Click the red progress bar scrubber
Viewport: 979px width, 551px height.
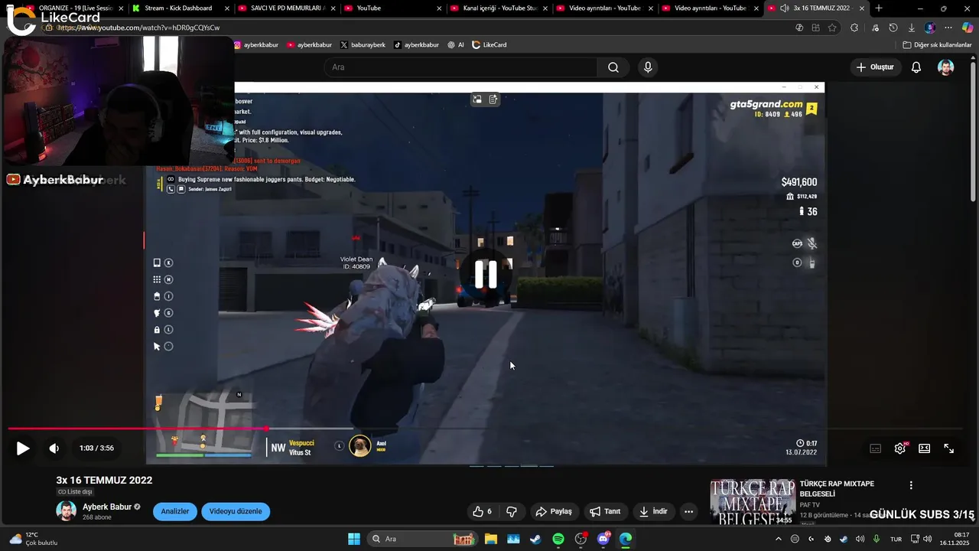[265, 429]
